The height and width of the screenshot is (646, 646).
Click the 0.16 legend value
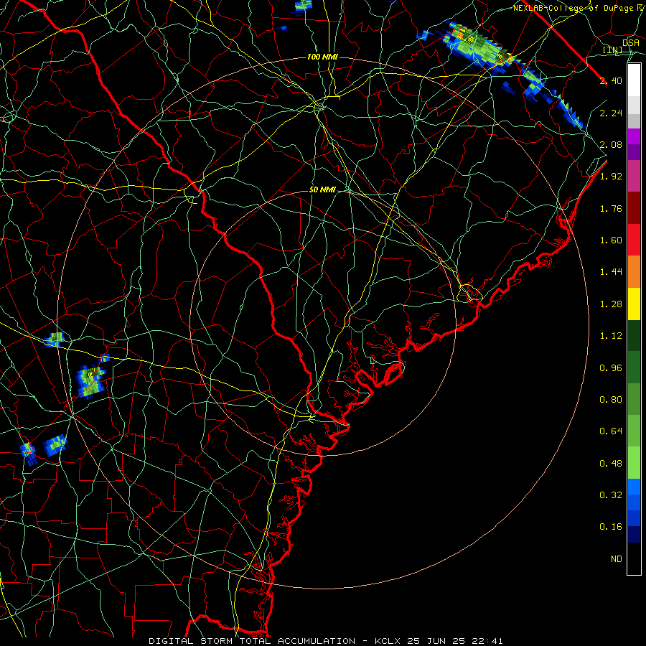611,527
